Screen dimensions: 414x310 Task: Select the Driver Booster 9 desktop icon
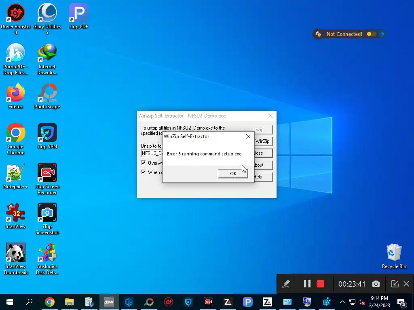16,19
